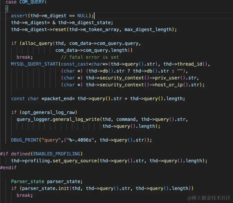Place cursor on the opening brace under case COM_QUERY
Image resolution: width=233 pixels, height=203 pixels.
7,9
